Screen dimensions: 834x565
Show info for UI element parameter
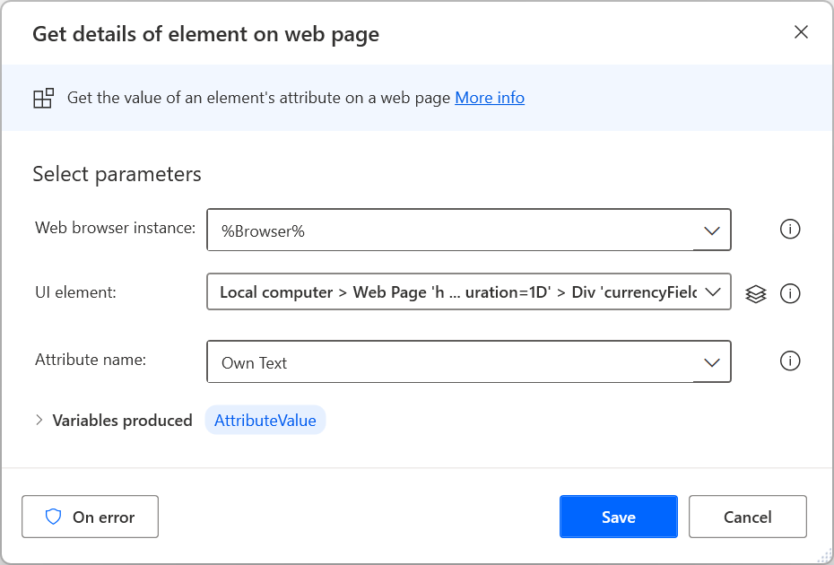coord(789,293)
